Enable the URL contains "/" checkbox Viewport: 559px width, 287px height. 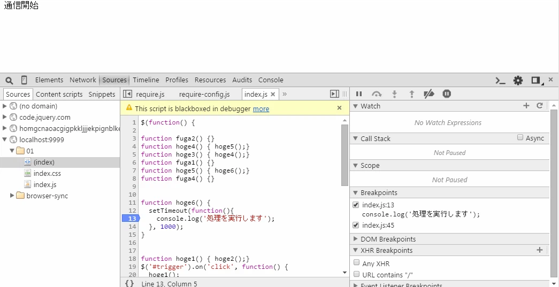(356, 274)
